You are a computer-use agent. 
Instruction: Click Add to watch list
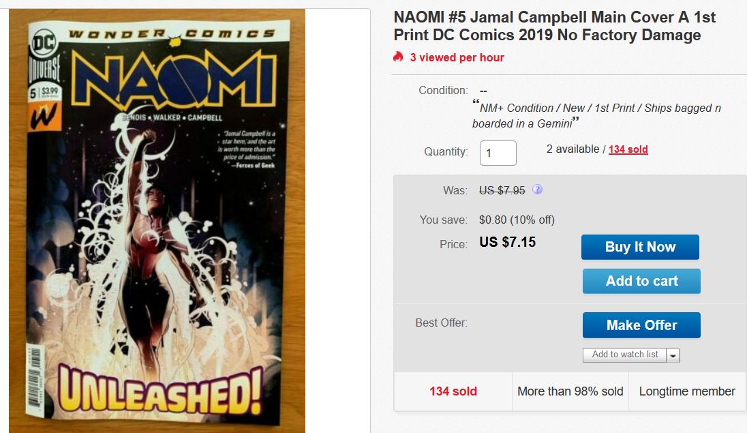tap(624, 355)
